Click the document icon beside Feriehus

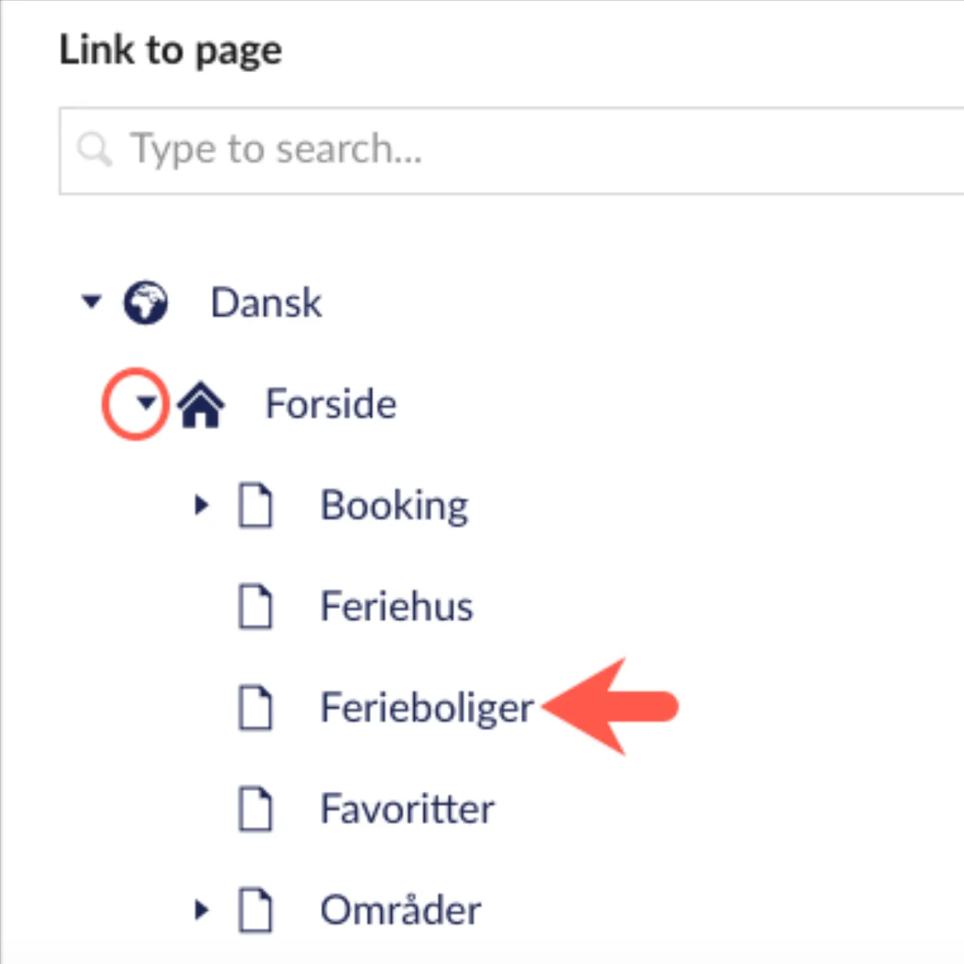(x=255, y=606)
